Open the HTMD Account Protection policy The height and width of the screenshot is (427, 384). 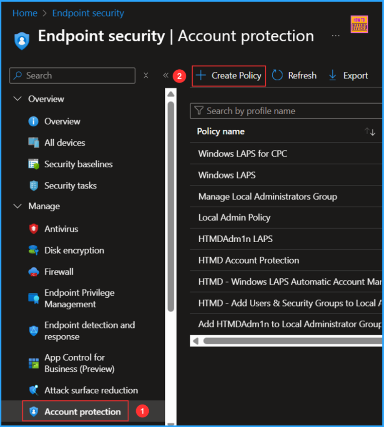point(248,260)
